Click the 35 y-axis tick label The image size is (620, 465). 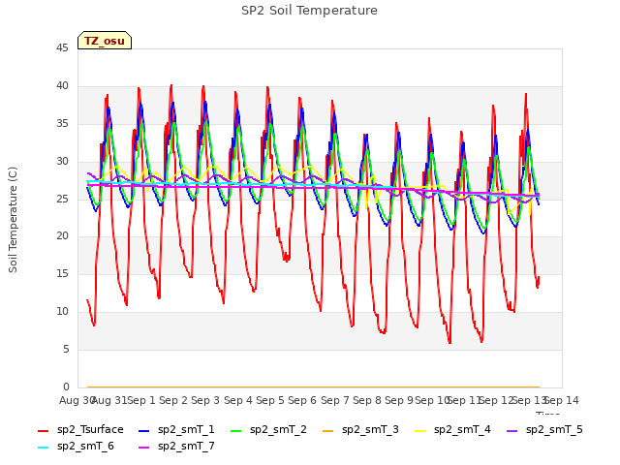62,123
